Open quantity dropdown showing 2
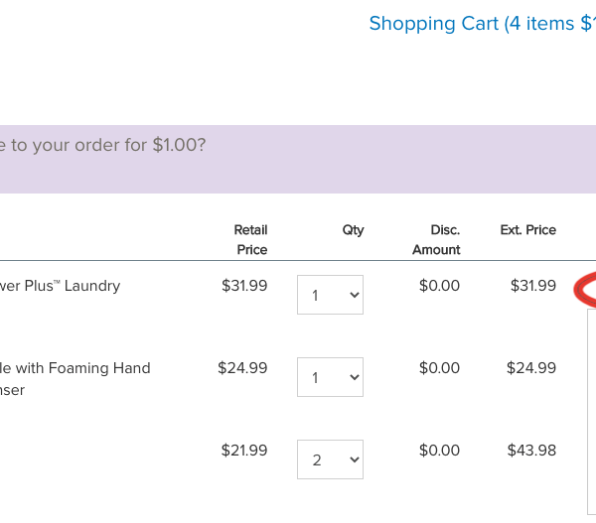 click(330, 459)
